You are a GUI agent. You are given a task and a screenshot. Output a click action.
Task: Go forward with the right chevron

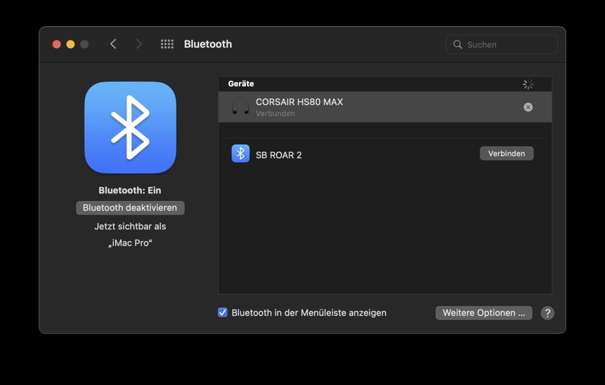139,44
